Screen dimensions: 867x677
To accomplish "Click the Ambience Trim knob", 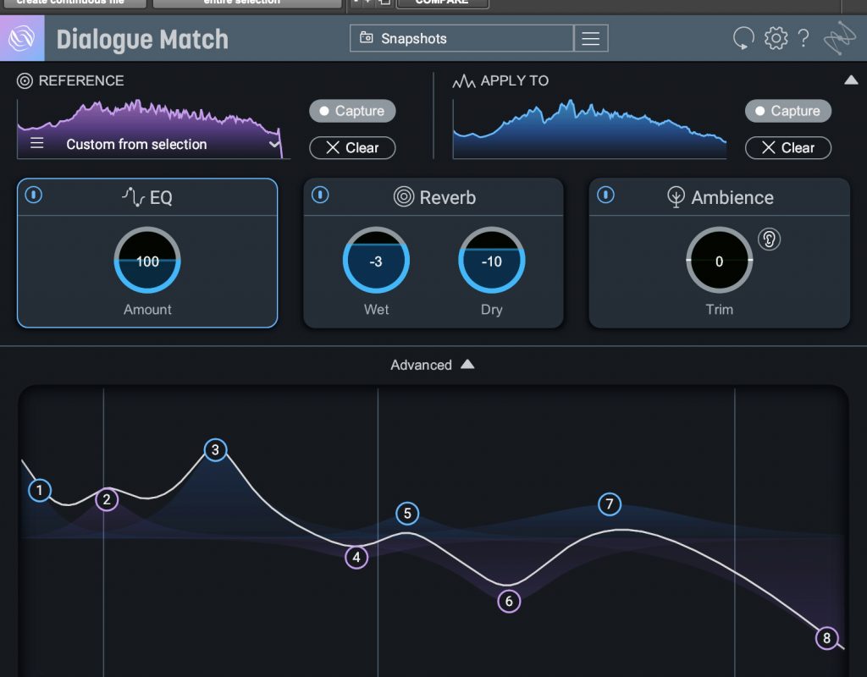I will click(720, 261).
